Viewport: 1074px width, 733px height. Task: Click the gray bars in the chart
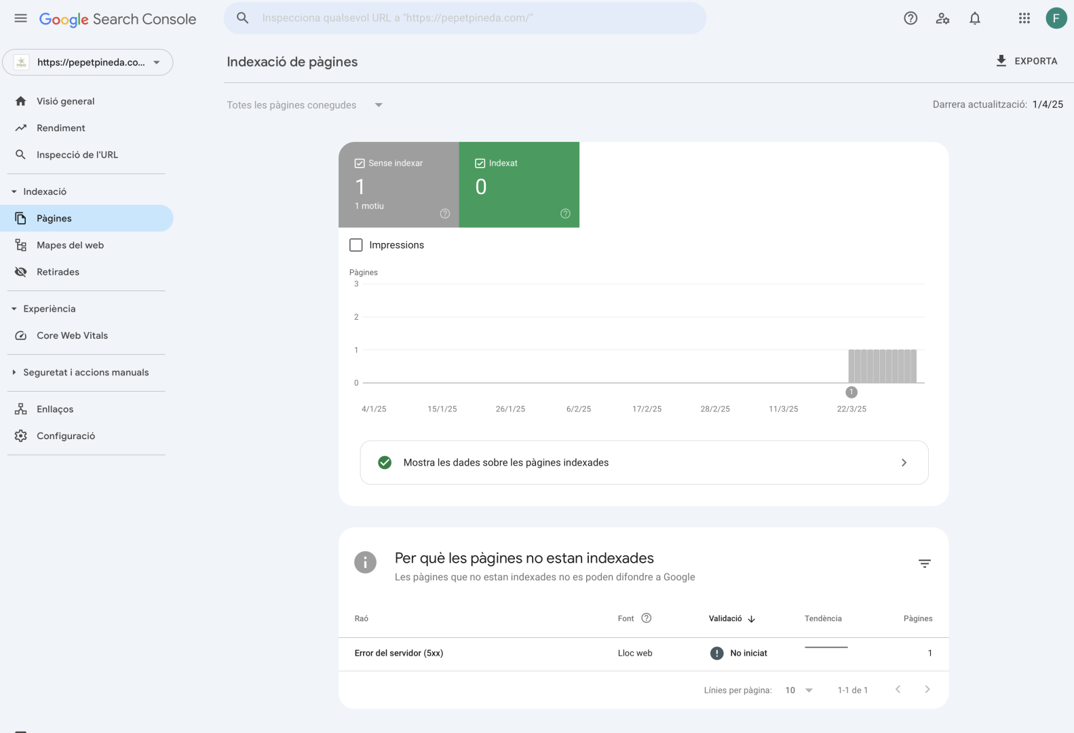(x=883, y=366)
